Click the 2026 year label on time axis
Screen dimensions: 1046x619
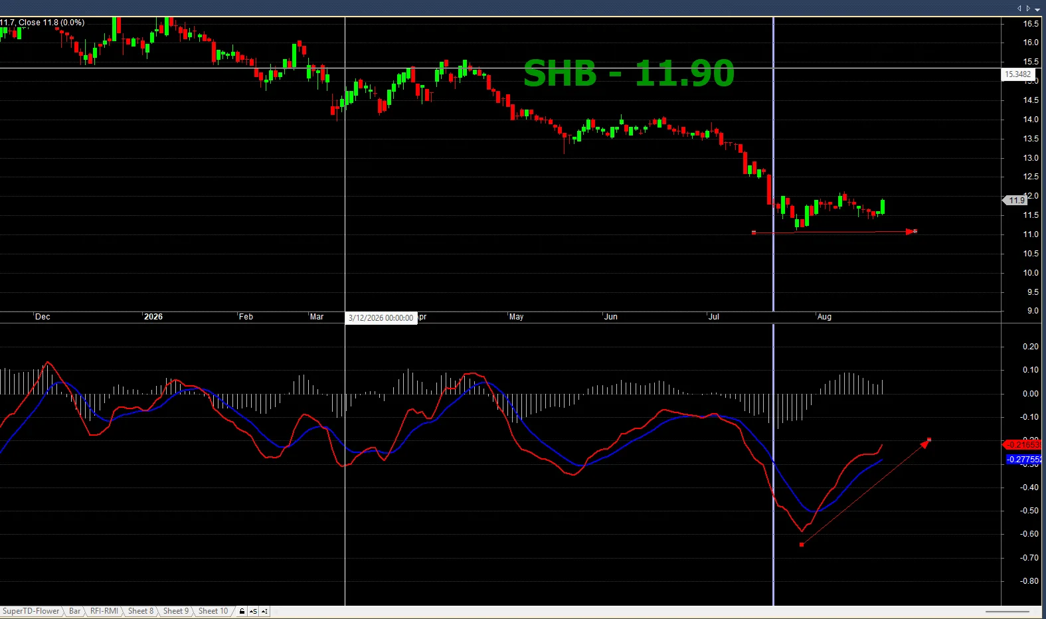point(153,317)
